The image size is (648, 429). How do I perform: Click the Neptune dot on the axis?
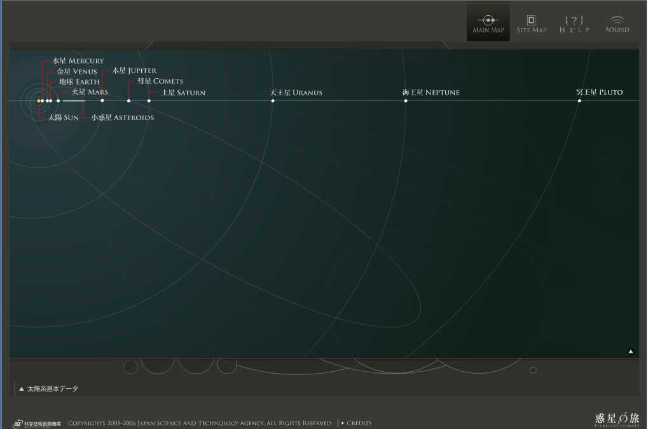pos(406,101)
